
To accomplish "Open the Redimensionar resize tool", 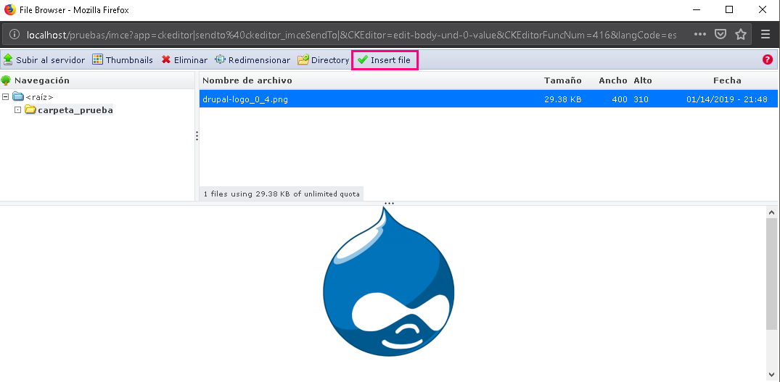I will tap(253, 60).
